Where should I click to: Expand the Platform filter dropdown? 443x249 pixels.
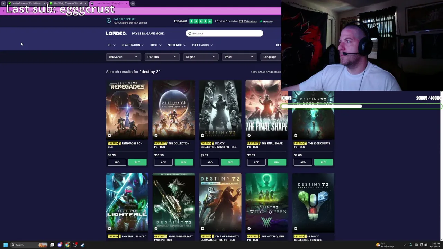click(x=162, y=57)
